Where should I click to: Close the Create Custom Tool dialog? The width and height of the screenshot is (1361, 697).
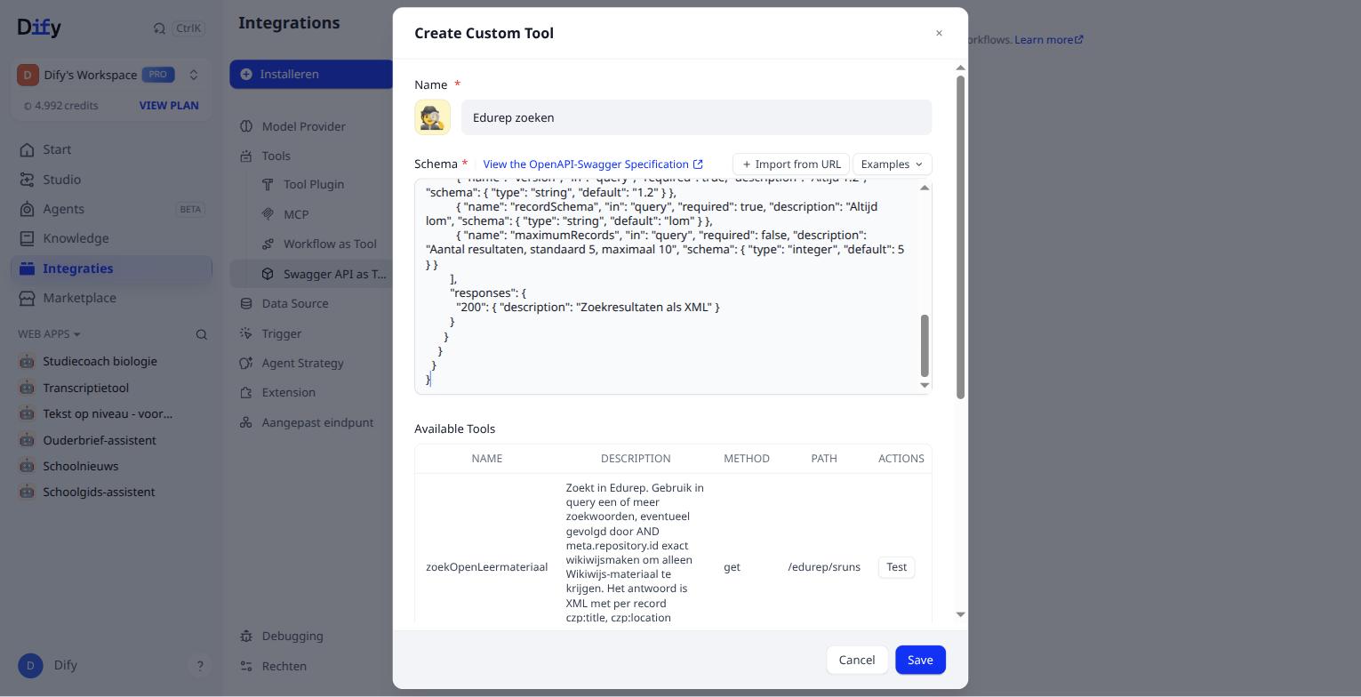pyautogui.click(x=939, y=33)
